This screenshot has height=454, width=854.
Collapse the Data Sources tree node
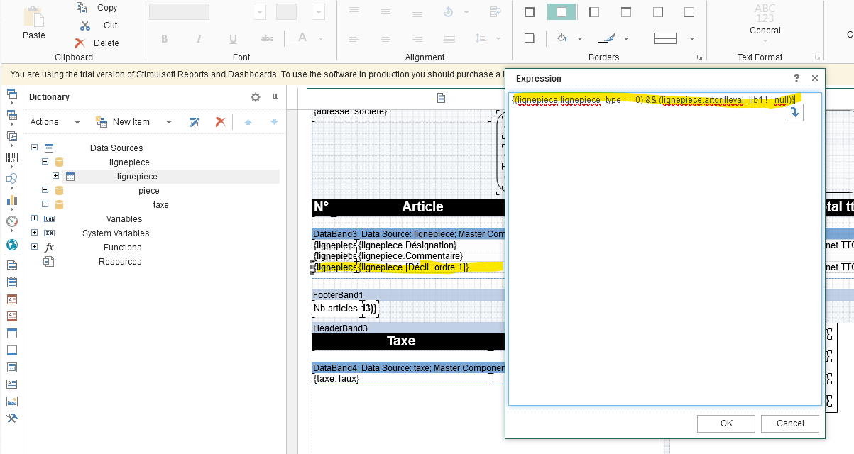pos(34,148)
